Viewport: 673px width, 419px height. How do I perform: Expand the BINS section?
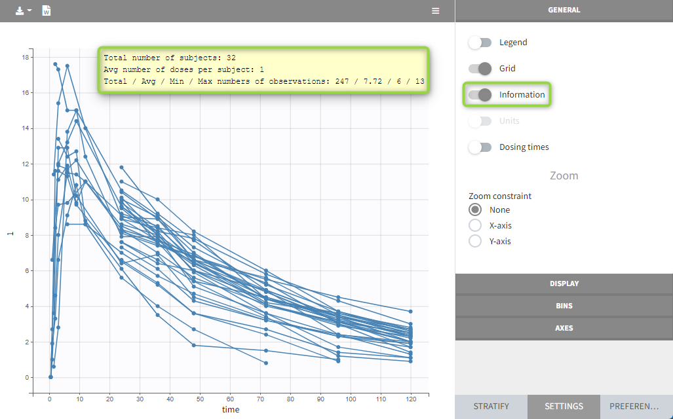click(x=564, y=306)
